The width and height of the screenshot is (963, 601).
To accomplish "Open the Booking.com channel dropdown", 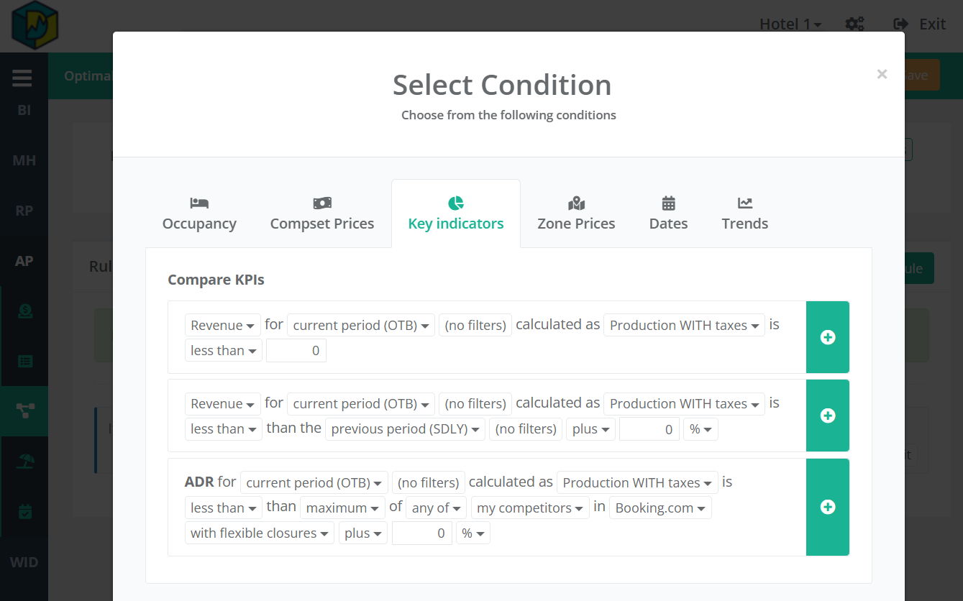I will [x=660, y=508].
